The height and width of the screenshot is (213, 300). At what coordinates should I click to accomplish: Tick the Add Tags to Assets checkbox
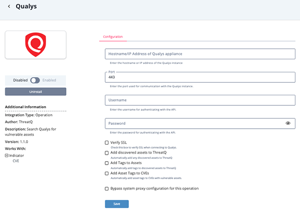coord(107,163)
